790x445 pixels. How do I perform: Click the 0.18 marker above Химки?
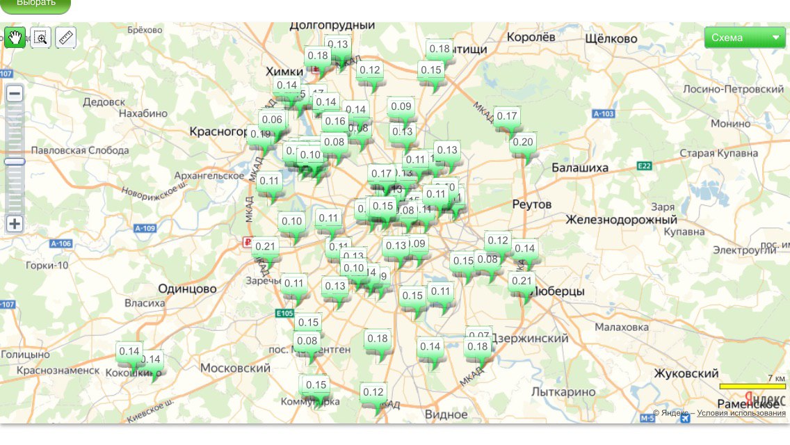[x=317, y=56]
